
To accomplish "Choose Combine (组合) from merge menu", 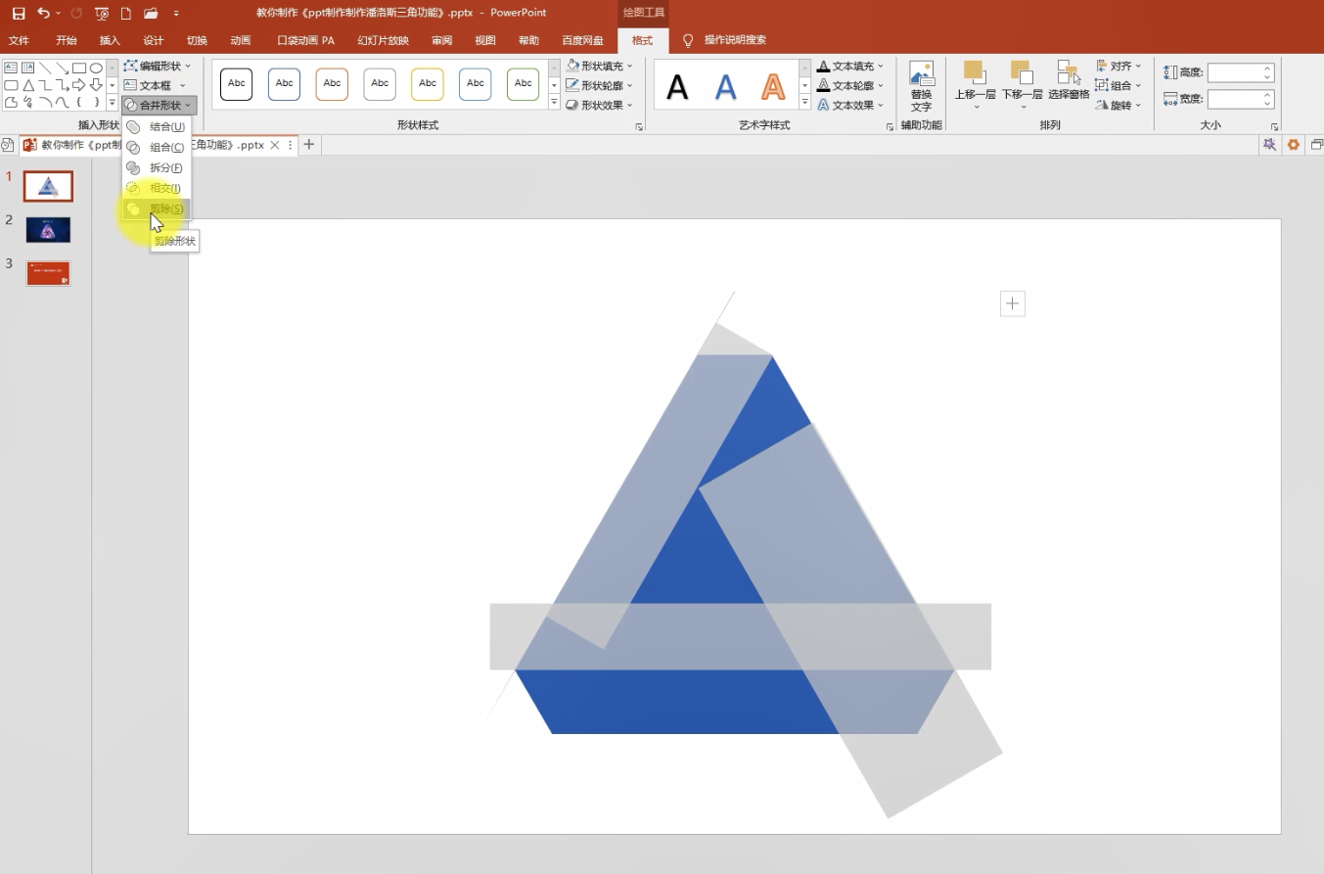I will (157, 147).
